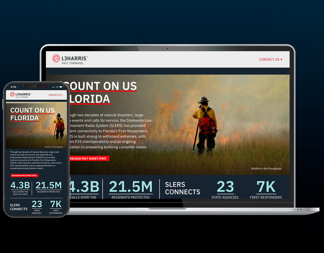Tap the 7K First Responders stat on phone
Image resolution: width=324 pixels, height=253 pixels.
[x=56, y=207]
